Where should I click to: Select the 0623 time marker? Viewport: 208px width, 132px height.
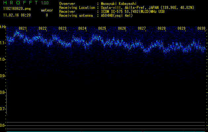(x=62, y=29)
